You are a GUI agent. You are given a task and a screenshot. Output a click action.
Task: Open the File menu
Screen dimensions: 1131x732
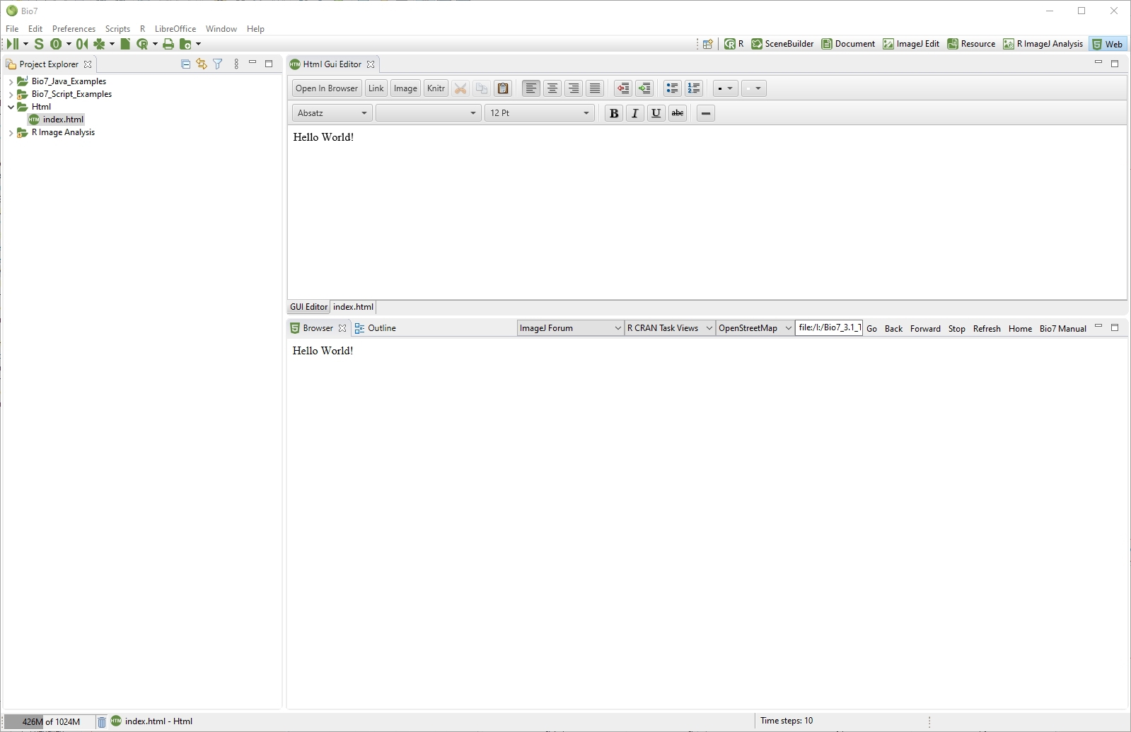click(12, 29)
